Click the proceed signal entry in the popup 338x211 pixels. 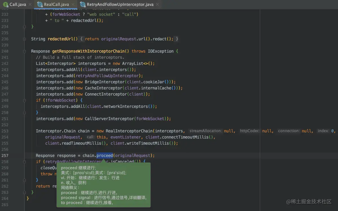[104, 198]
